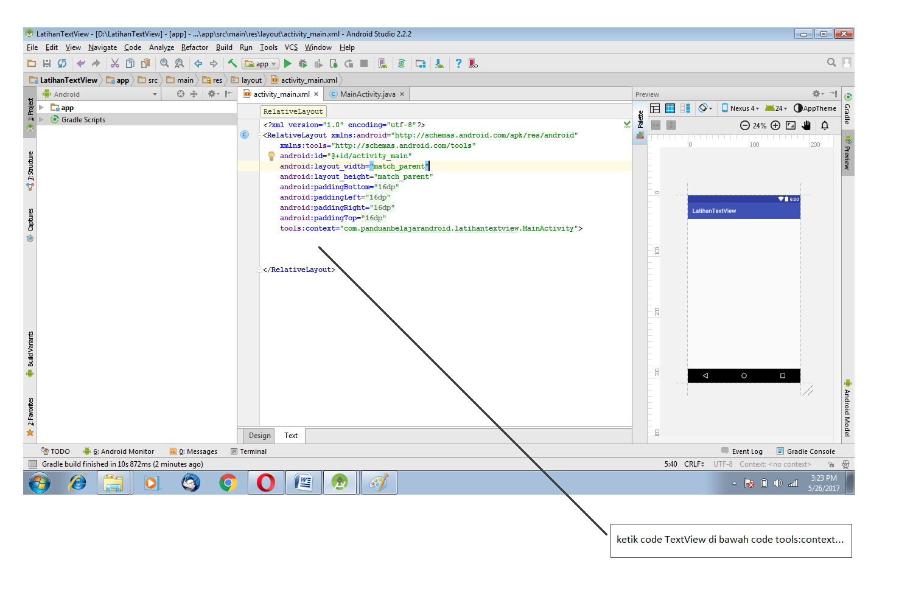The image size is (899, 592).
Task: Click the layout breadcrumb in navigation bar
Action: click(x=247, y=80)
